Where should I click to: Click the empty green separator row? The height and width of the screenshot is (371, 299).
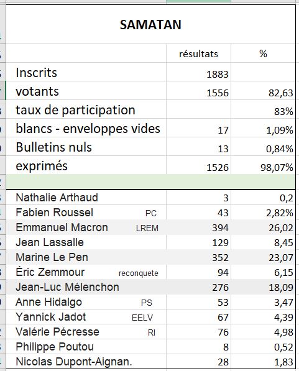coord(150,181)
